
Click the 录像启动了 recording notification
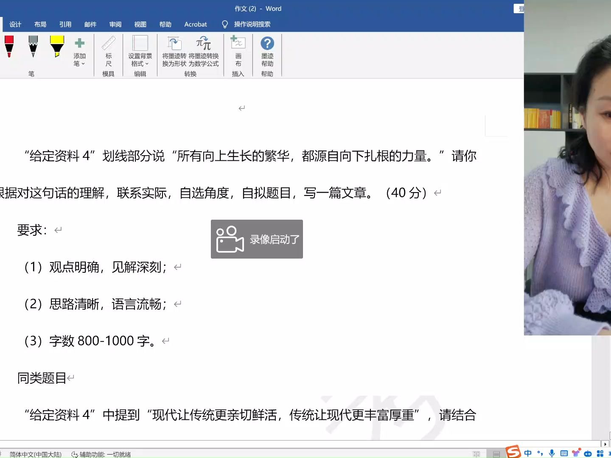[257, 239]
